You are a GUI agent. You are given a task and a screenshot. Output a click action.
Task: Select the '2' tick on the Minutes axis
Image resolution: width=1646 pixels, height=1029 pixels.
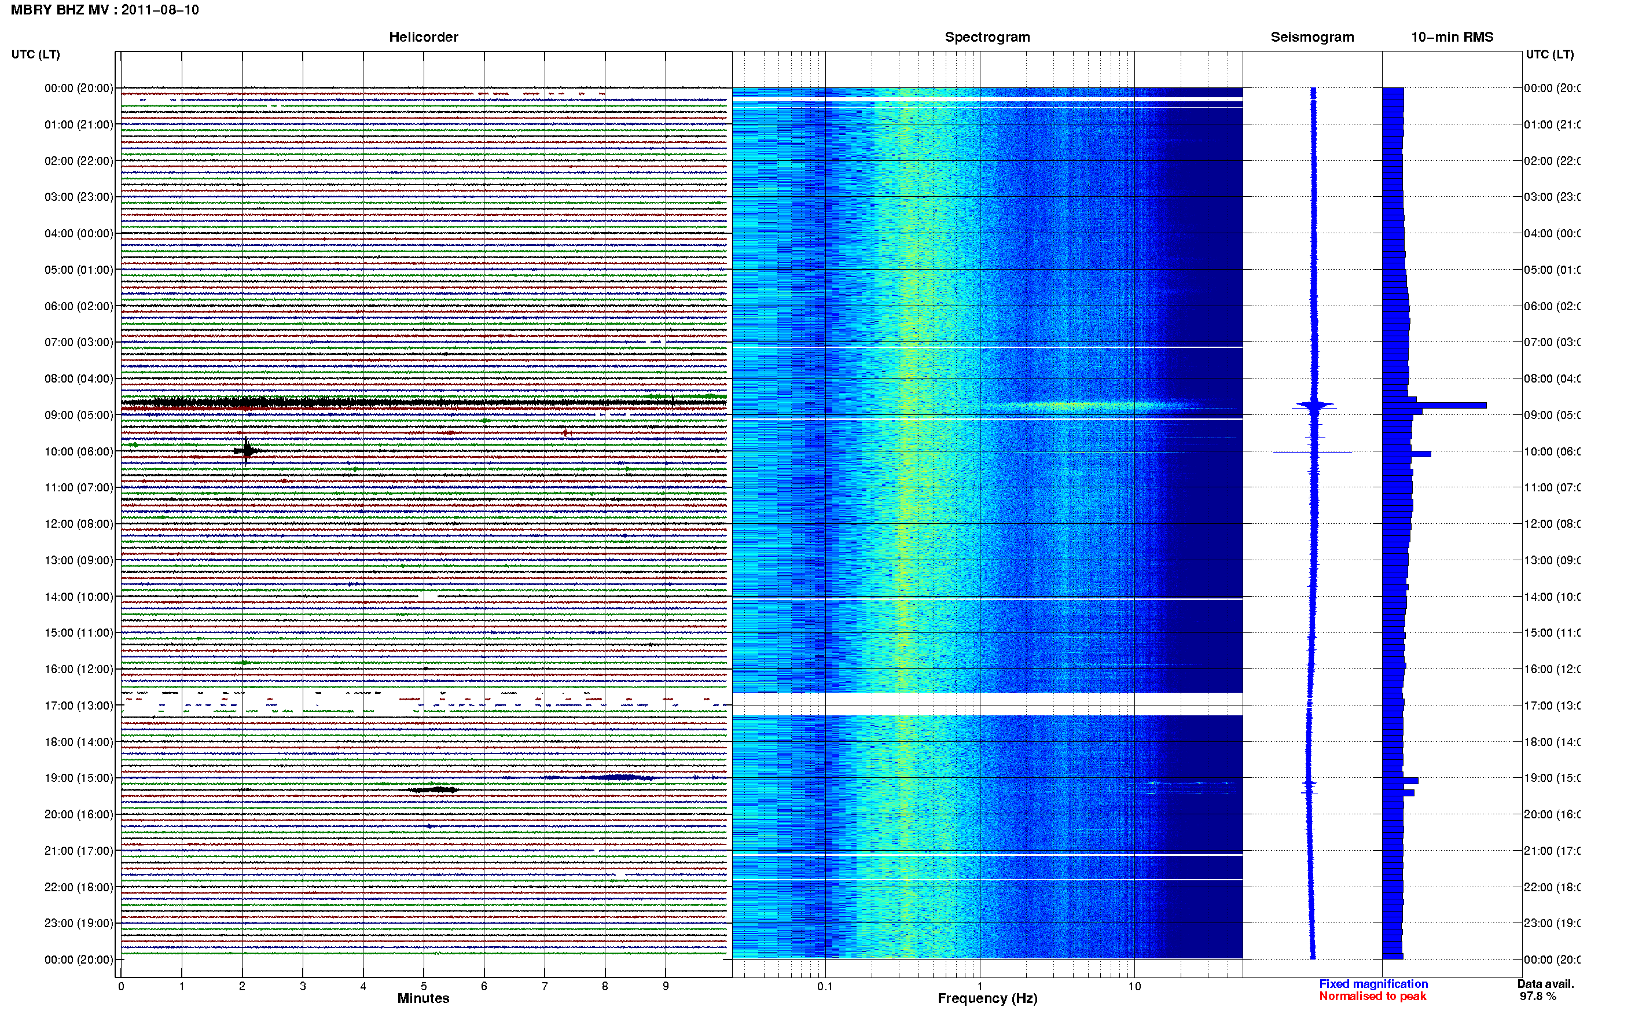243,986
